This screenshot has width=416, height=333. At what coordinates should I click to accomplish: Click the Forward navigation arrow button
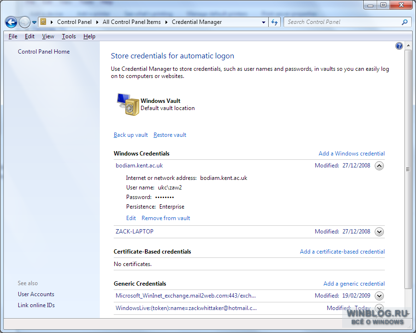pos(24,22)
